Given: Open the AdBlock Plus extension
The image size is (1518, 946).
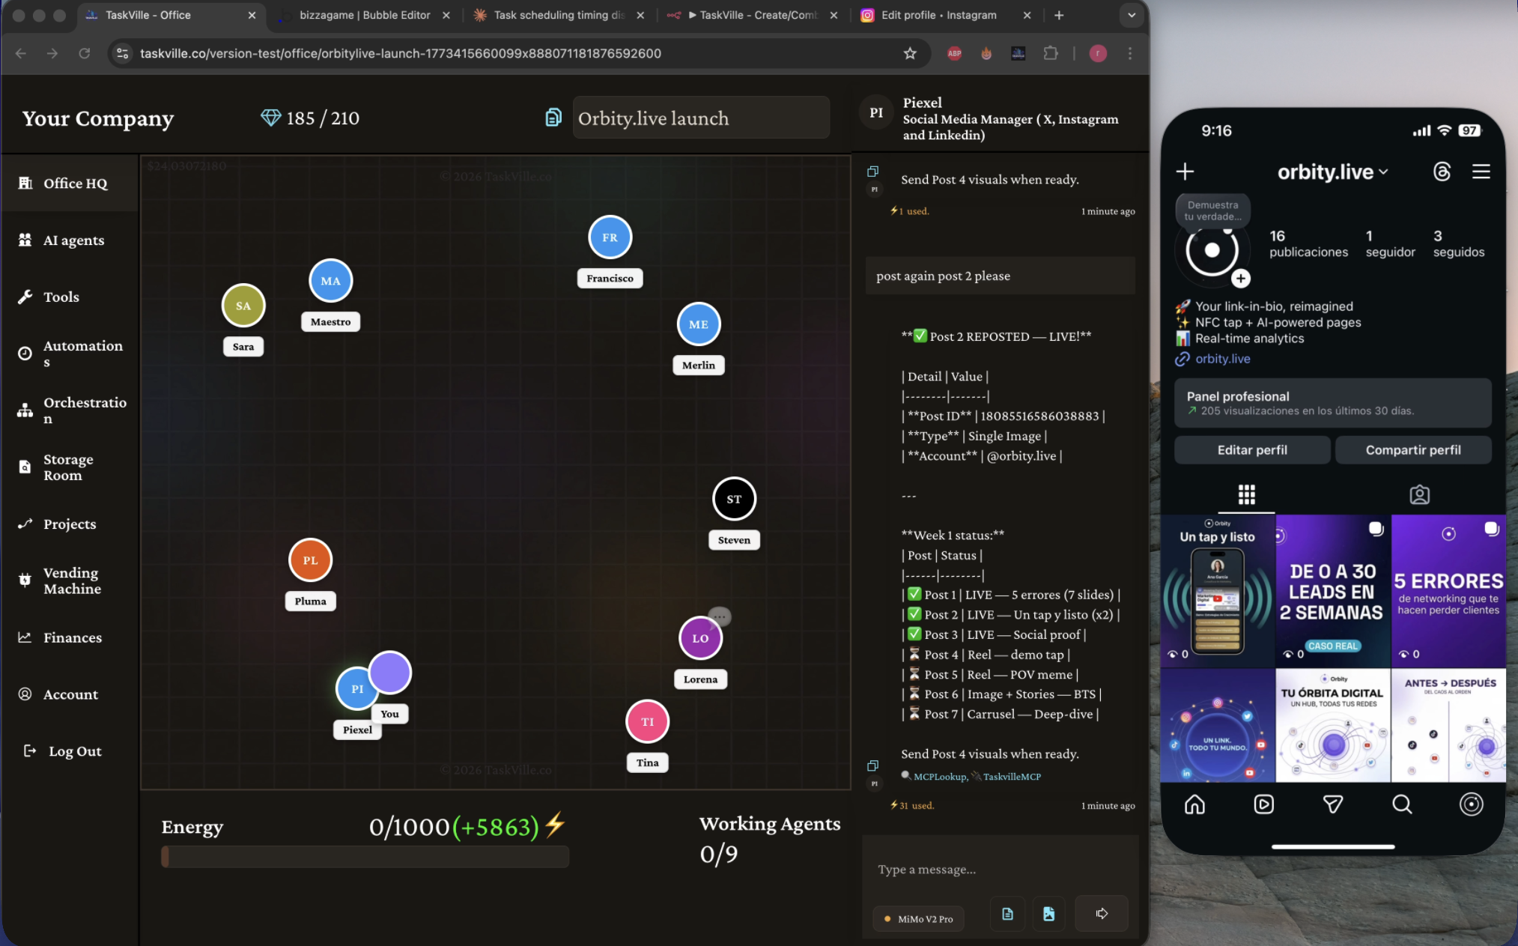Looking at the screenshot, I should click(954, 53).
